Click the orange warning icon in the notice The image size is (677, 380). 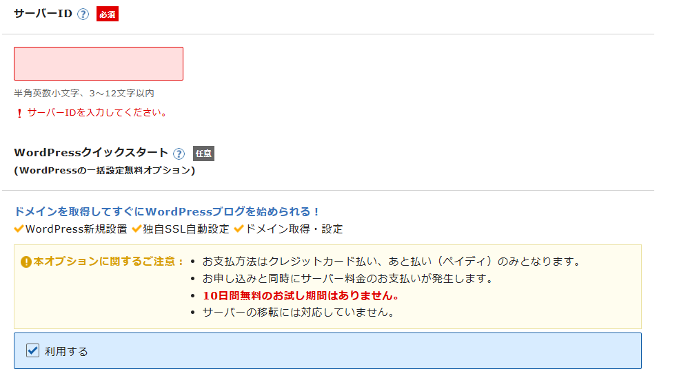[26, 262]
